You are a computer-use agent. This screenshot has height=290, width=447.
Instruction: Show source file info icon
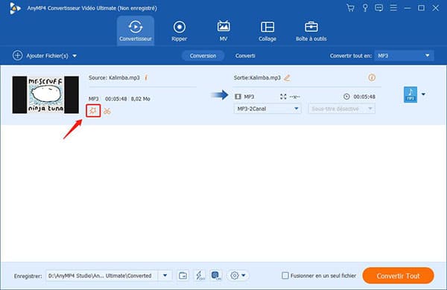point(146,77)
